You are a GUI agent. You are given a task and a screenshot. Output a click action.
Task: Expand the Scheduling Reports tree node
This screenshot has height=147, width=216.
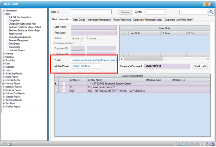pyautogui.click(x=3, y=73)
